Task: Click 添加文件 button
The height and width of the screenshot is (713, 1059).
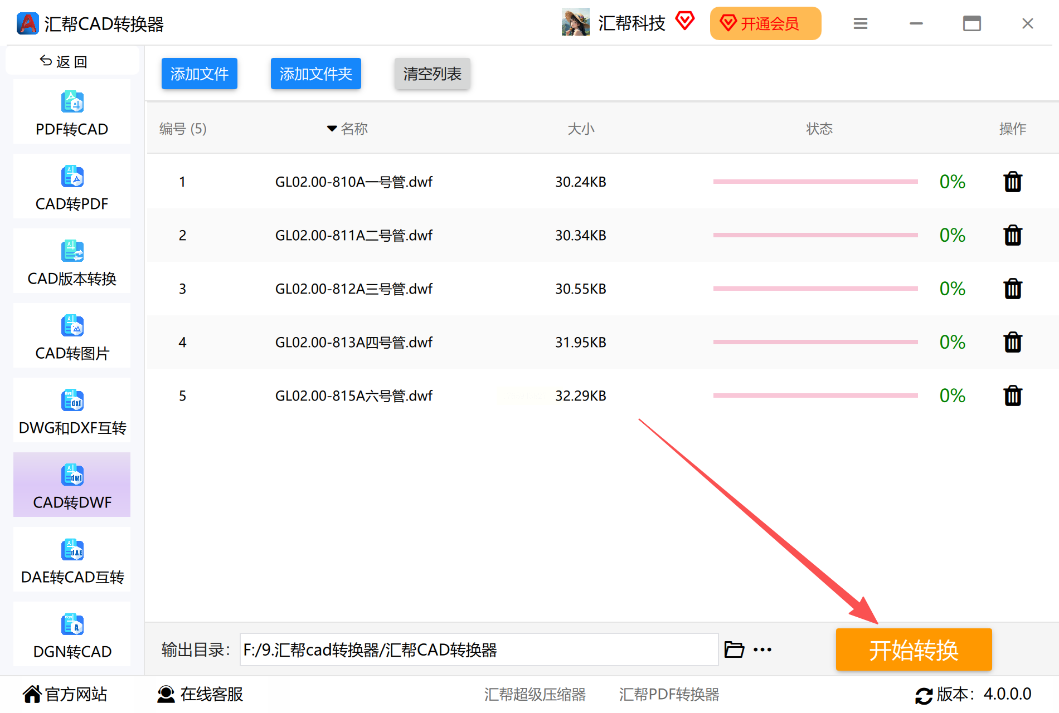Action: [200, 74]
